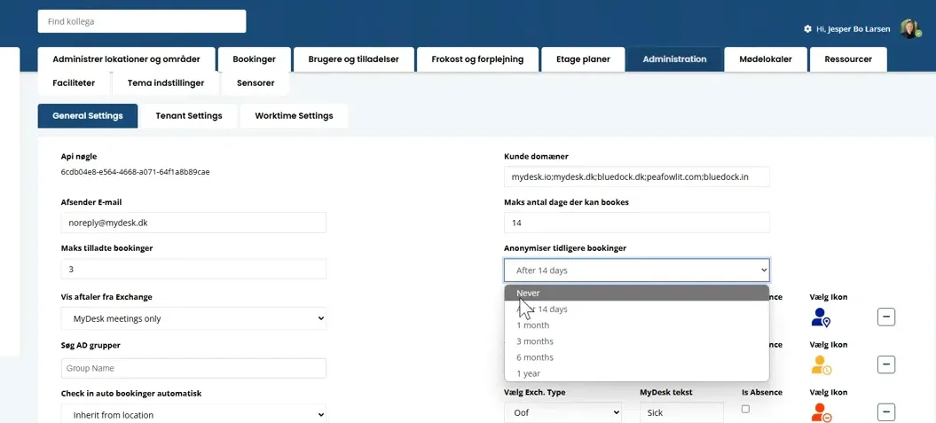Open the Oof exchange type dropdown

tap(562, 412)
